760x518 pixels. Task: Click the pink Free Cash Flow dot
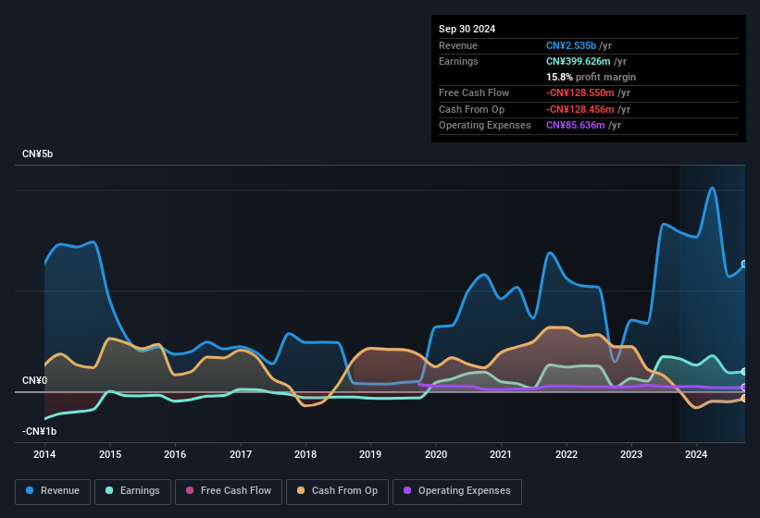point(190,490)
